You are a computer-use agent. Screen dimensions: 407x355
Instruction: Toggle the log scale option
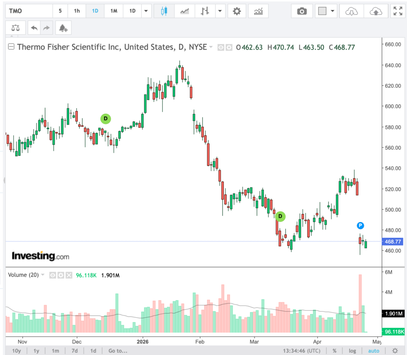point(353,351)
